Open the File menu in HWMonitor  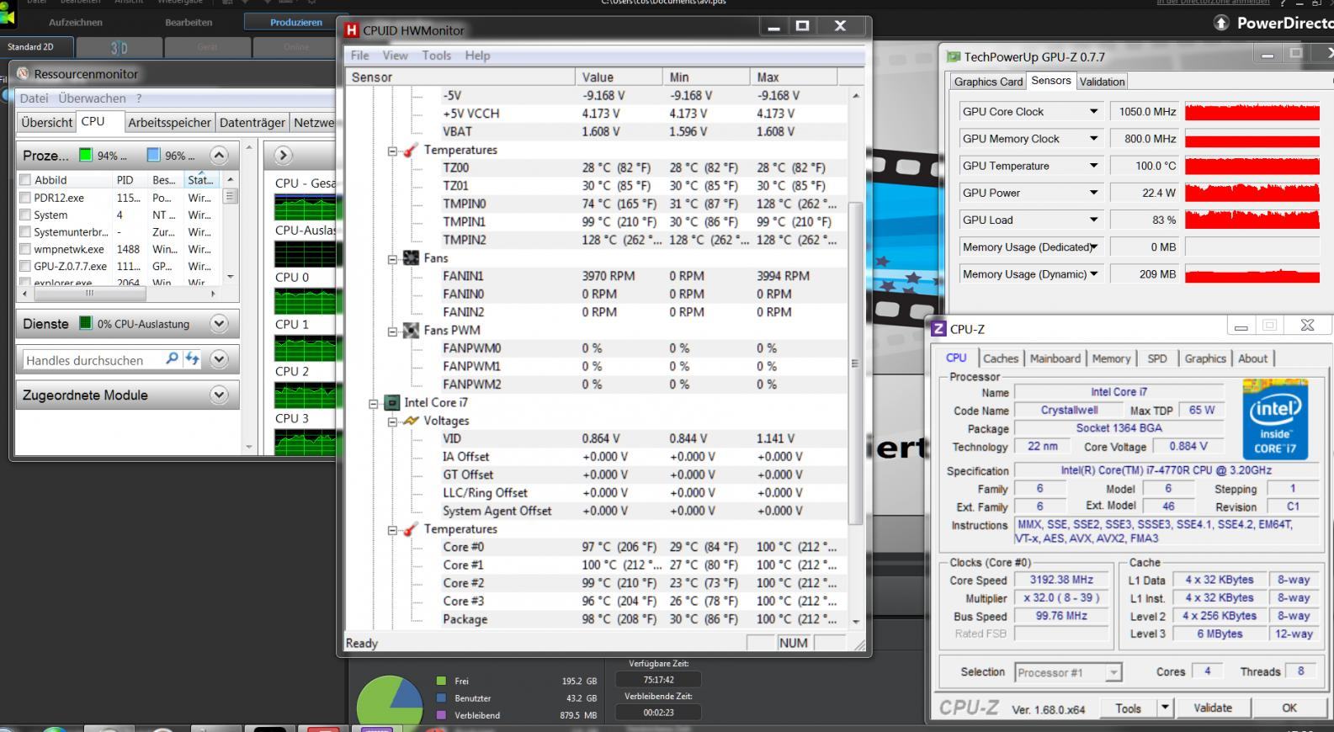pos(359,56)
